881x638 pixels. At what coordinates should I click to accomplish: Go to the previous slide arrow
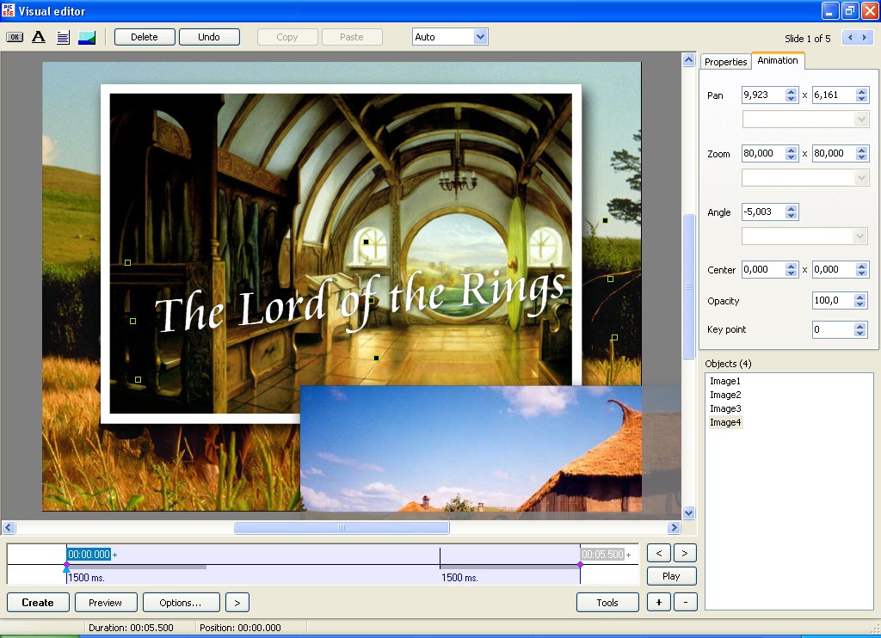click(x=848, y=38)
